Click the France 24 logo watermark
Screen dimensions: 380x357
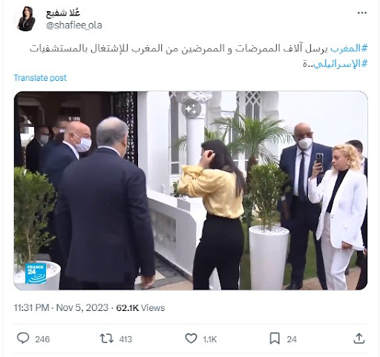[x=36, y=274]
